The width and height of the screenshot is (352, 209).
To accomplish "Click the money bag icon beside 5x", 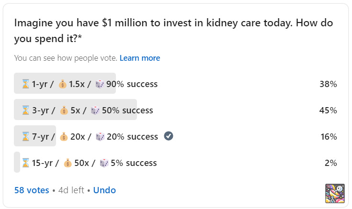I will click(65, 110).
